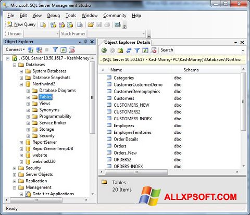
Task: Select the Programmability folder in tree
Action: 55,116
